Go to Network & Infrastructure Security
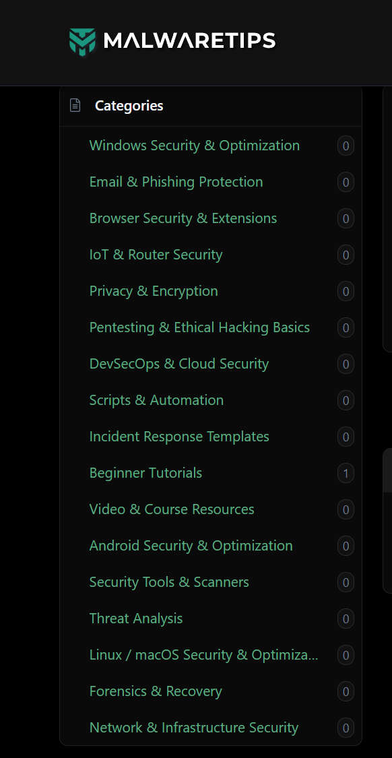This screenshot has width=392, height=758. click(194, 728)
